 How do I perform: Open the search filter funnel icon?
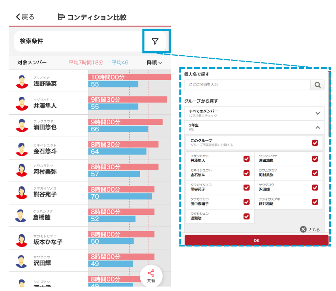pyautogui.click(x=155, y=41)
